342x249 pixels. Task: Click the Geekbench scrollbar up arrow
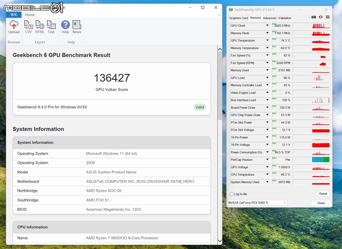220,49
